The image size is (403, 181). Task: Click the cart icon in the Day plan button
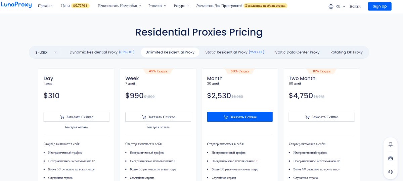coord(62,117)
